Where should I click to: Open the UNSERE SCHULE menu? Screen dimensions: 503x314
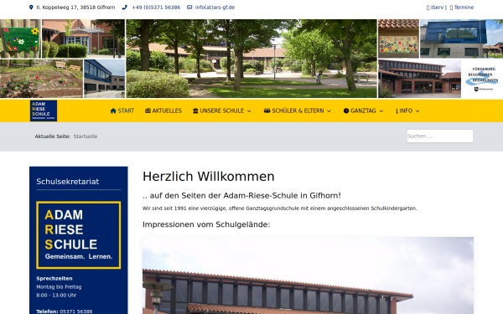(222, 111)
